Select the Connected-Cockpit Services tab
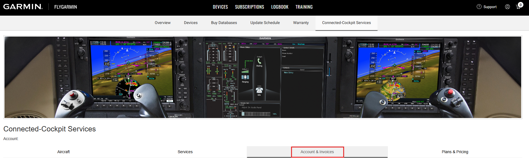Viewport: 529px width, 166px height. 347,23
